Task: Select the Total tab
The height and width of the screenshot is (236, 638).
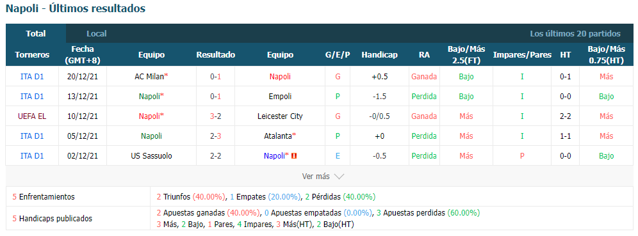Action: (36, 34)
